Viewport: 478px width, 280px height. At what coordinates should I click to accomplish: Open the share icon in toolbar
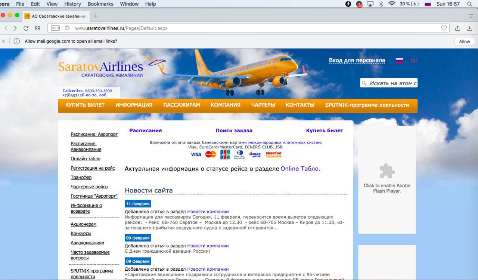[457, 28]
